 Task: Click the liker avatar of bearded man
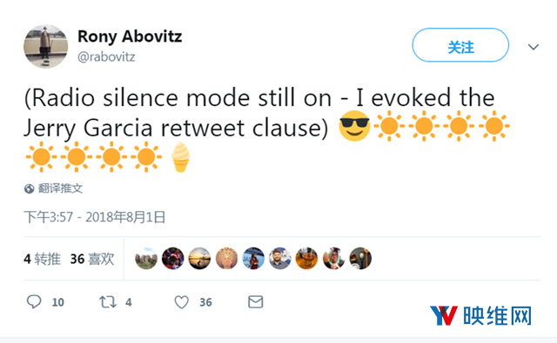(280, 258)
